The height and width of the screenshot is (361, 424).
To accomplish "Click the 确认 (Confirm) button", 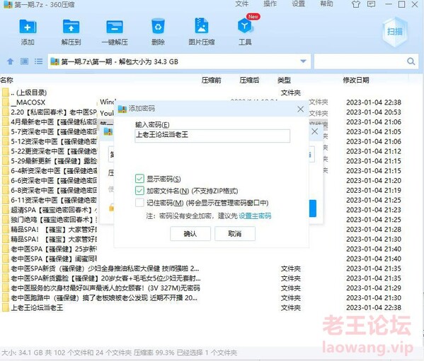I will (x=190, y=234).
